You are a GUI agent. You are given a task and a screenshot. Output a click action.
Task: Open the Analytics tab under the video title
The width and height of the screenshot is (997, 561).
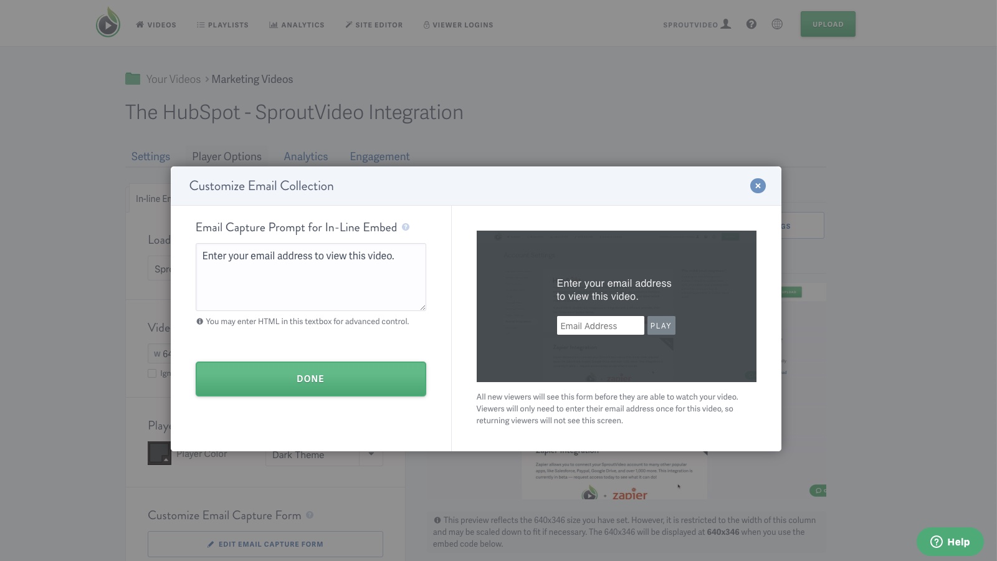pos(305,156)
